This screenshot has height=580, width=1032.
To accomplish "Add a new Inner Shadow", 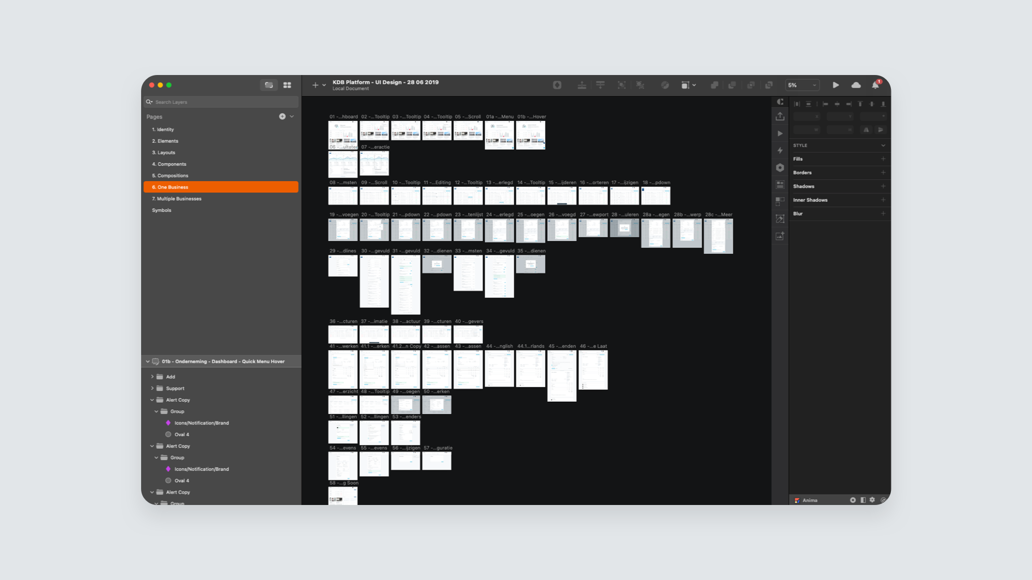I will tap(883, 200).
